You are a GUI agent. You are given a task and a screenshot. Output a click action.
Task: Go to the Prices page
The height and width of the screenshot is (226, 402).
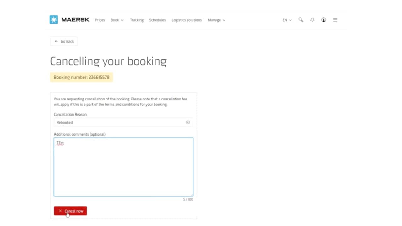point(100,20)
